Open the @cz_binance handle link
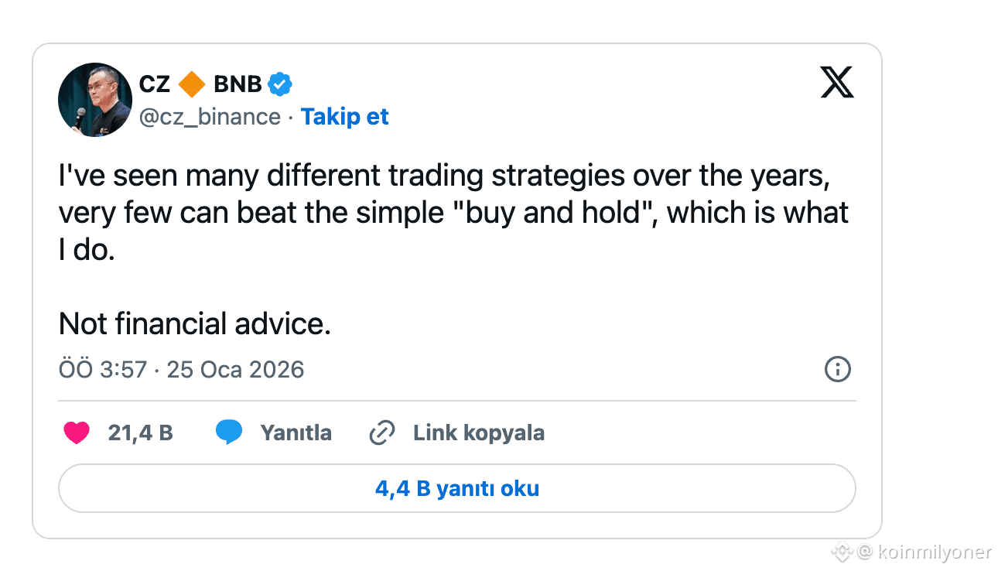998x571 pixels. pyautogui.click(x=210, y=117)
